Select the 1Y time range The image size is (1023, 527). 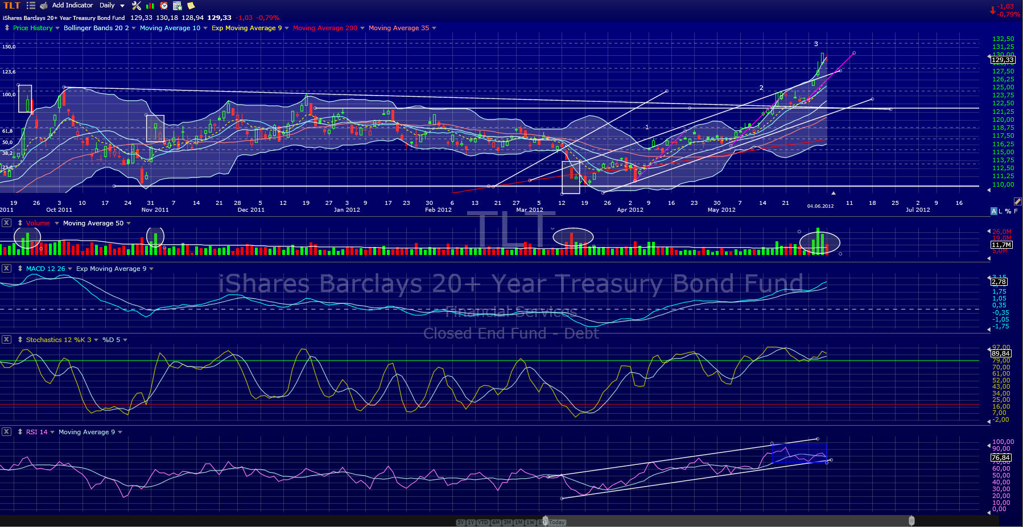click(x=471, y=522)
